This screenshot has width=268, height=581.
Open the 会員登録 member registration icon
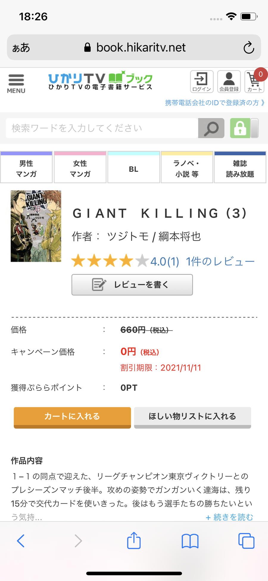(x=229, y=82)
